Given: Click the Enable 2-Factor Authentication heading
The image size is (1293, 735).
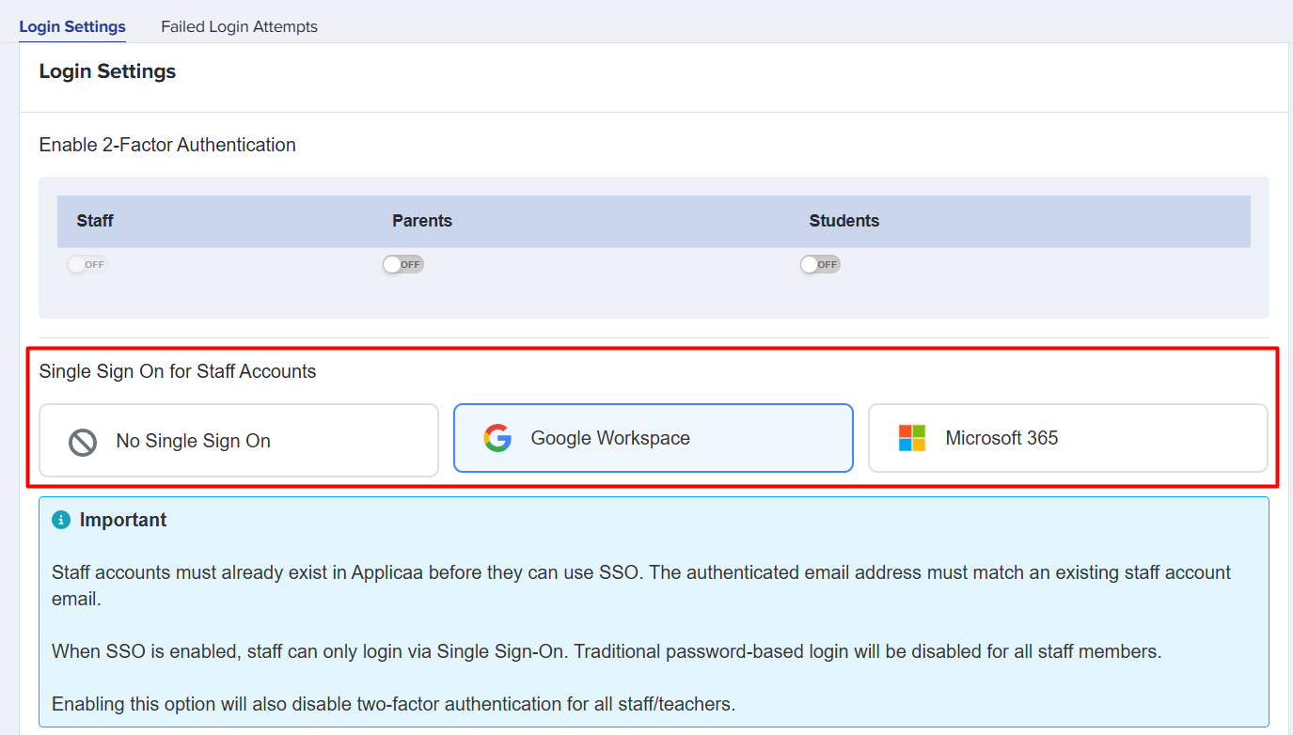Looking at the screenshot, I should point(167,144).
